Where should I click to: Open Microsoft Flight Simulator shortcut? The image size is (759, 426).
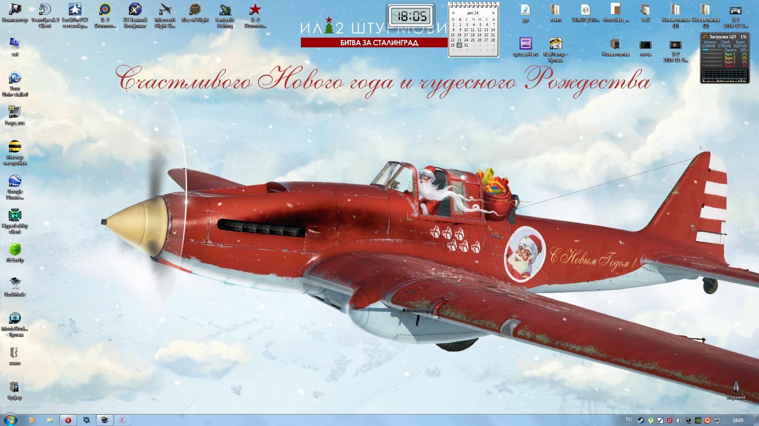[165, 15]
